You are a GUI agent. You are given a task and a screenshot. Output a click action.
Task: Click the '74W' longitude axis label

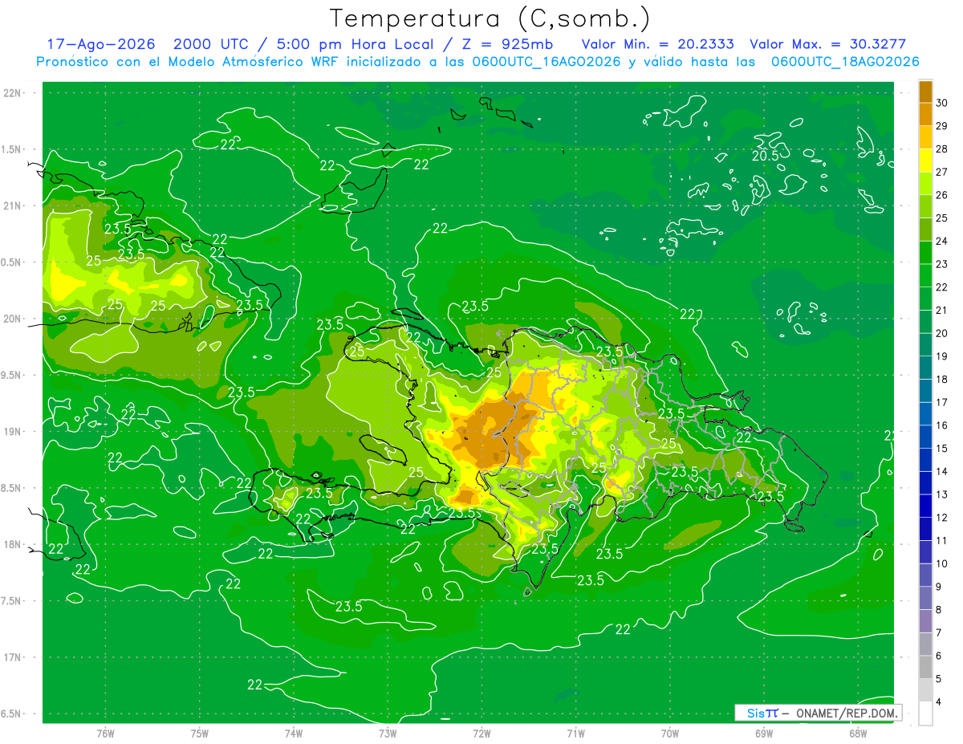[x=294, y=734]
